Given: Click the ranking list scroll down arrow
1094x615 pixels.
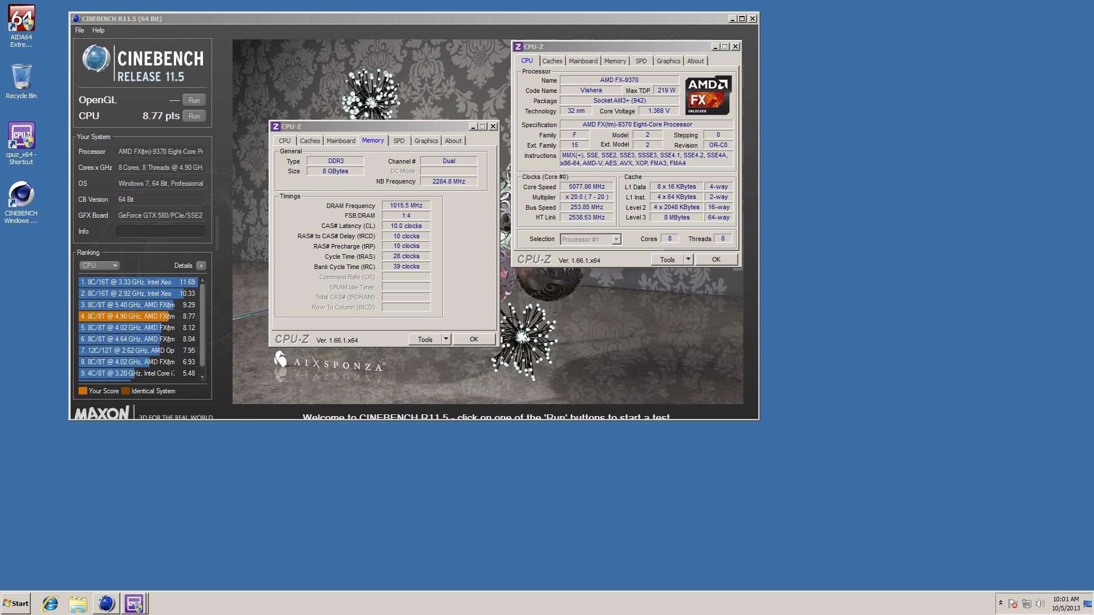Looking at the screenshot, I should (x=202, y=377).
